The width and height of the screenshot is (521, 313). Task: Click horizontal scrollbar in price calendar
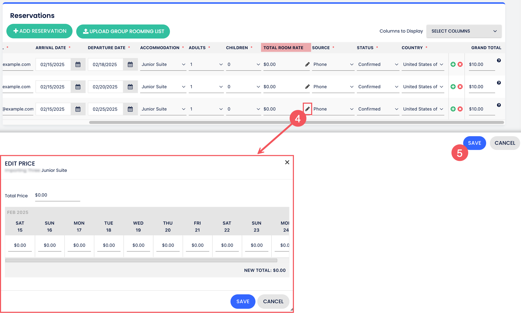[141, 260]
